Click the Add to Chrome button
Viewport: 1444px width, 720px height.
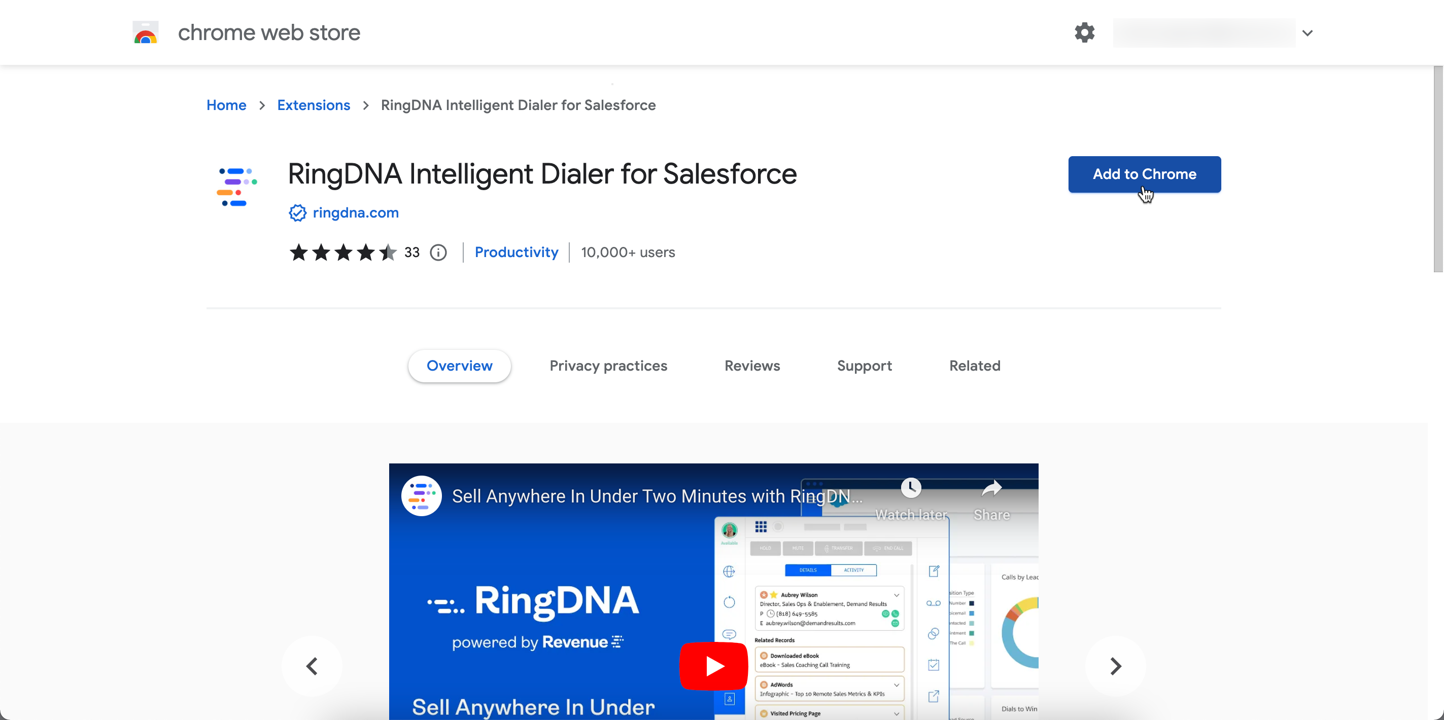(x=1144, y=174)
